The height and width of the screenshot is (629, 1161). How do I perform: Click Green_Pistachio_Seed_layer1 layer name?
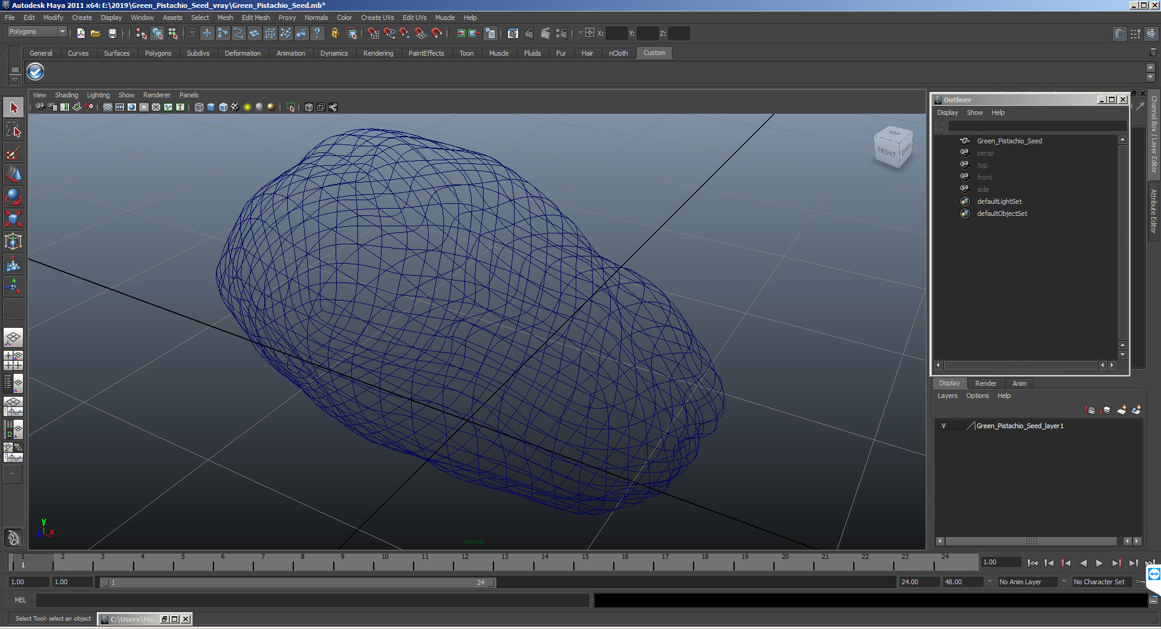click(x=1020, y=426)
